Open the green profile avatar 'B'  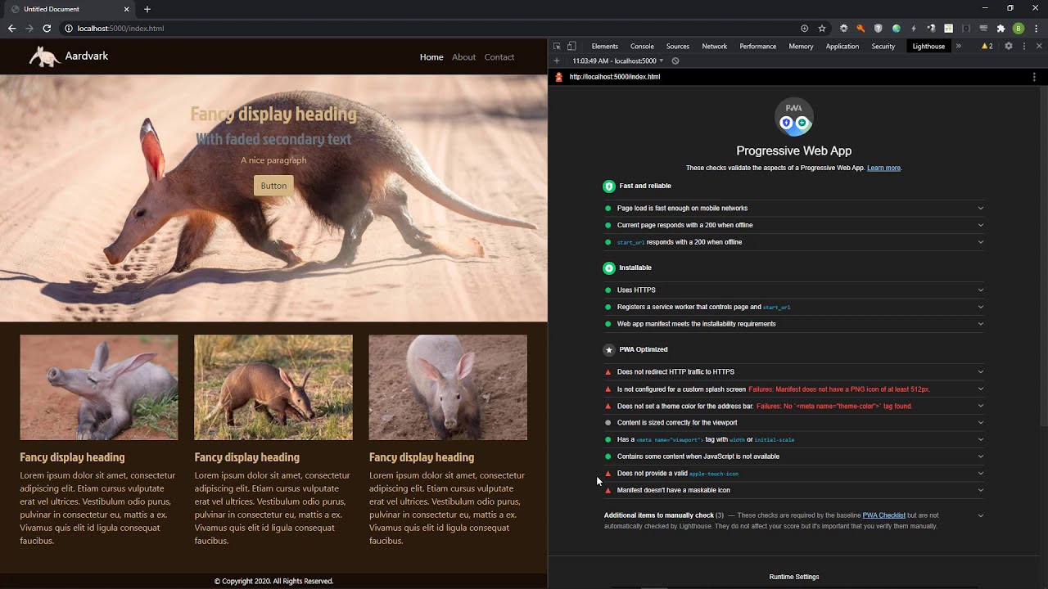pyautogui.click(x=1019, y=28)
